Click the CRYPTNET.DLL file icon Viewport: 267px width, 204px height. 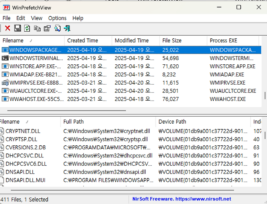pos(2,131)
